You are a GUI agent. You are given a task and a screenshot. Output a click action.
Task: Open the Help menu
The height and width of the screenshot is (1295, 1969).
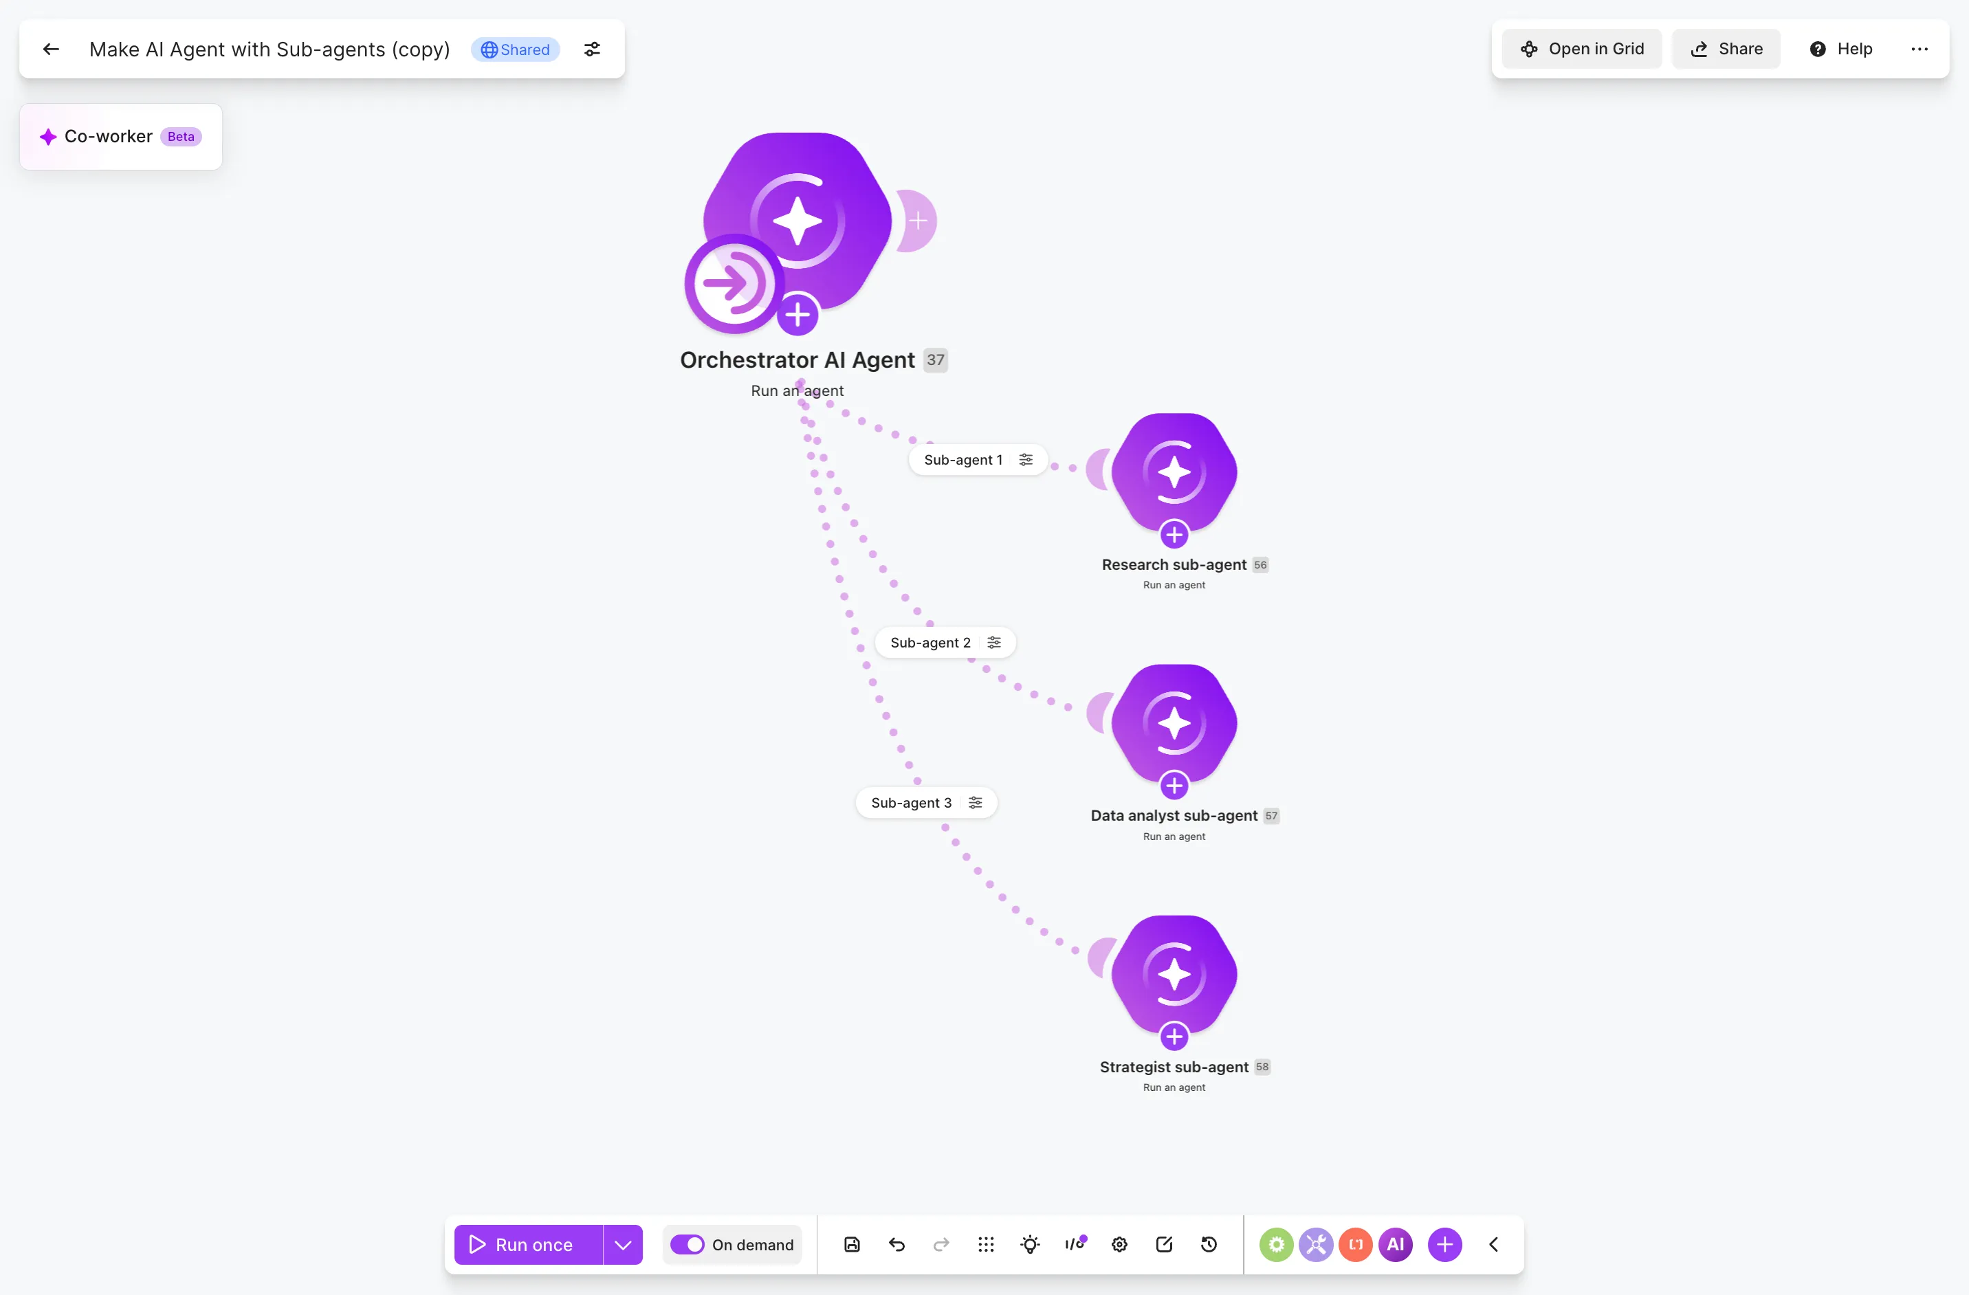pos(1840,49)
